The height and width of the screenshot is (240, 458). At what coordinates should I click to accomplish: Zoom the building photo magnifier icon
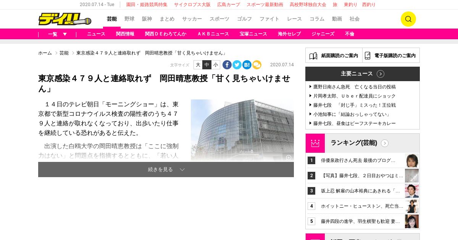(289, 157)
